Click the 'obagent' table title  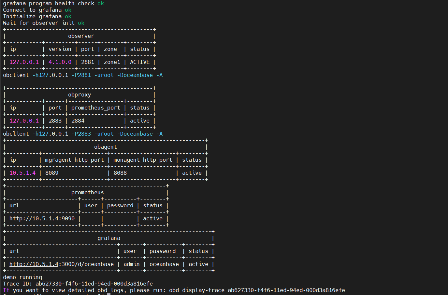pos(106,147)
